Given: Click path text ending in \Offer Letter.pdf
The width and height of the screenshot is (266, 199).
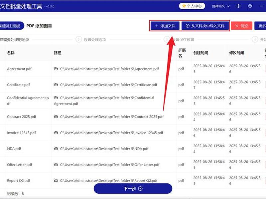Looking at the screenshot, I should click(110, 165).
